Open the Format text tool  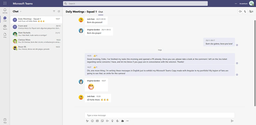pos(87,121)
